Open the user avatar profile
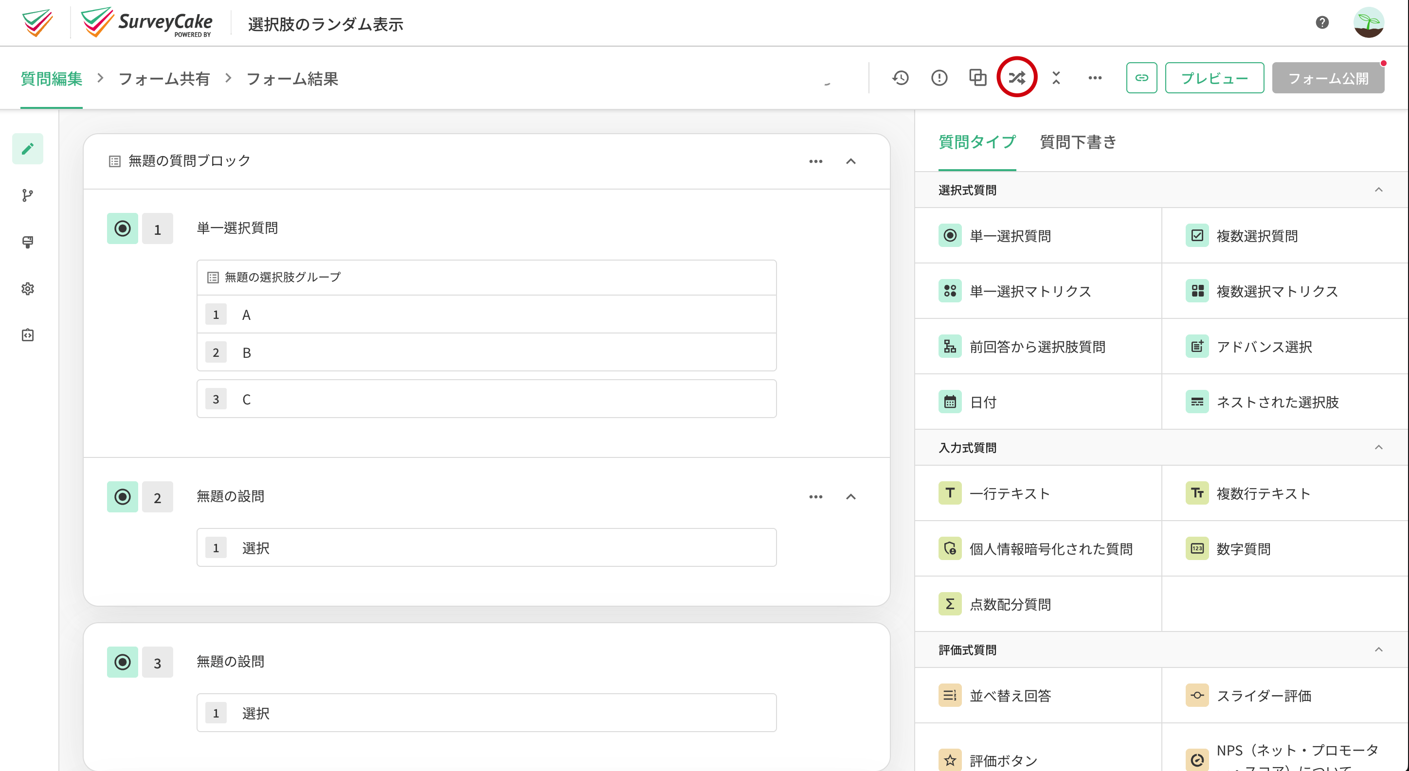 coord(1369,22)
